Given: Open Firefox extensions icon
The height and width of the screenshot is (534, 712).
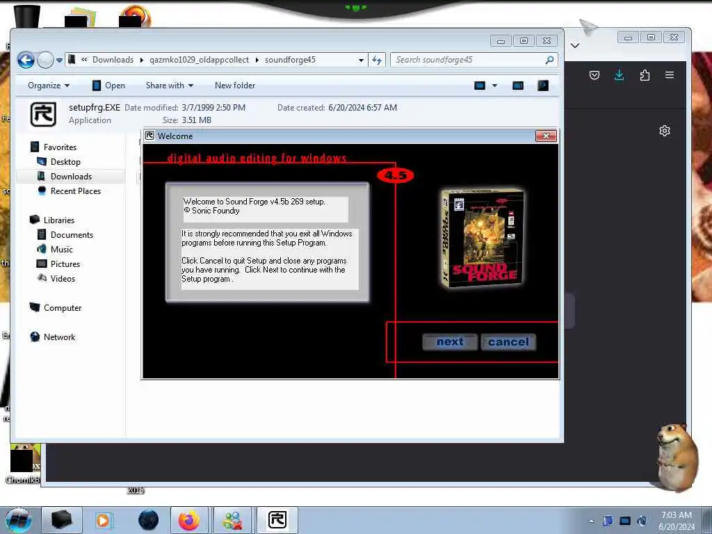Looking at the screenshot, I should (645, 75).
